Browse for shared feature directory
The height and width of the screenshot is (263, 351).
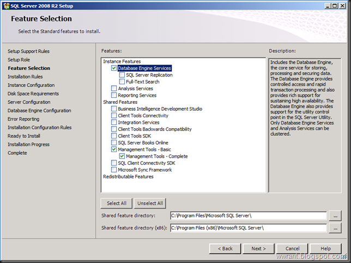click(335, 216)
